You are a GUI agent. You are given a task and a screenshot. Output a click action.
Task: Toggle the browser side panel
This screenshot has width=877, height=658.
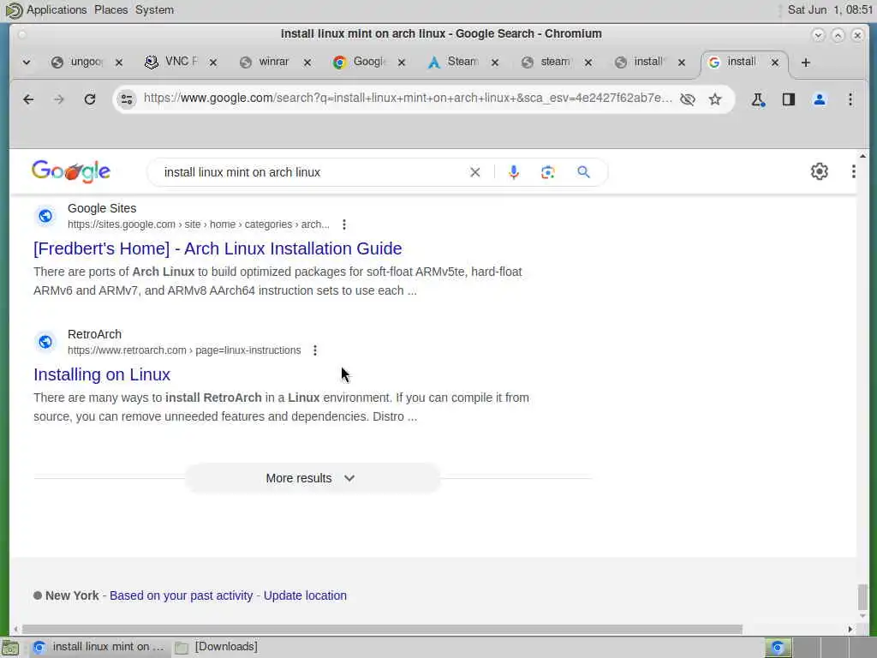tap(789, 99)
